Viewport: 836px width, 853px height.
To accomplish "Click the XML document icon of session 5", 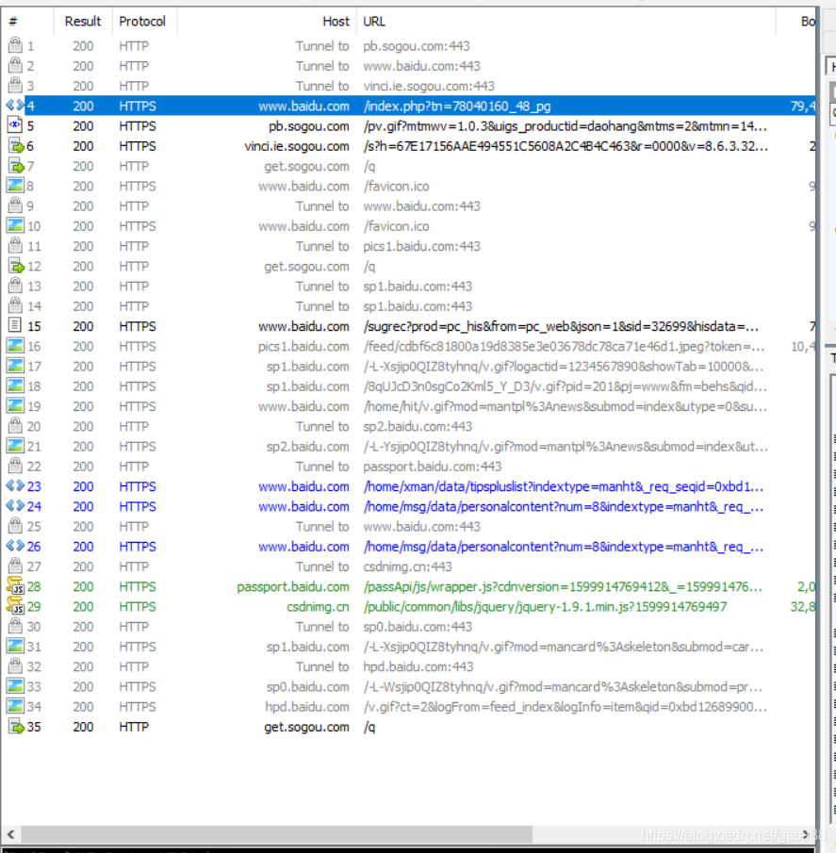I will pyautogui.click(x=15, y=125).
